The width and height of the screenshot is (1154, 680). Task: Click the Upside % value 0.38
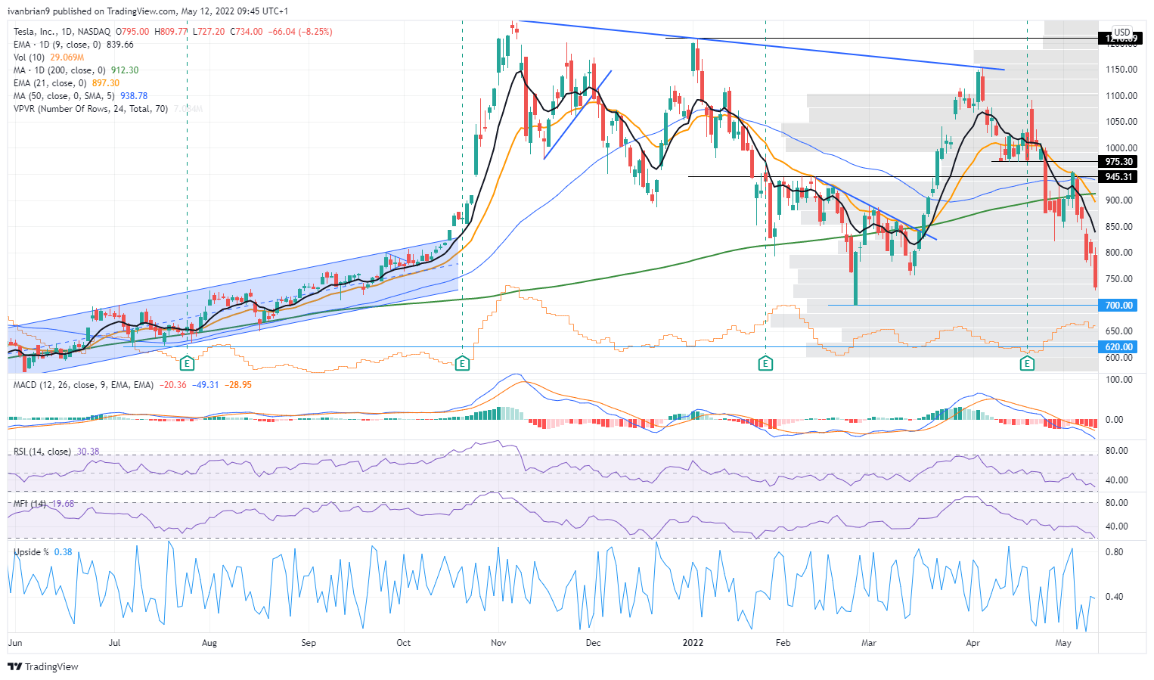64,552
